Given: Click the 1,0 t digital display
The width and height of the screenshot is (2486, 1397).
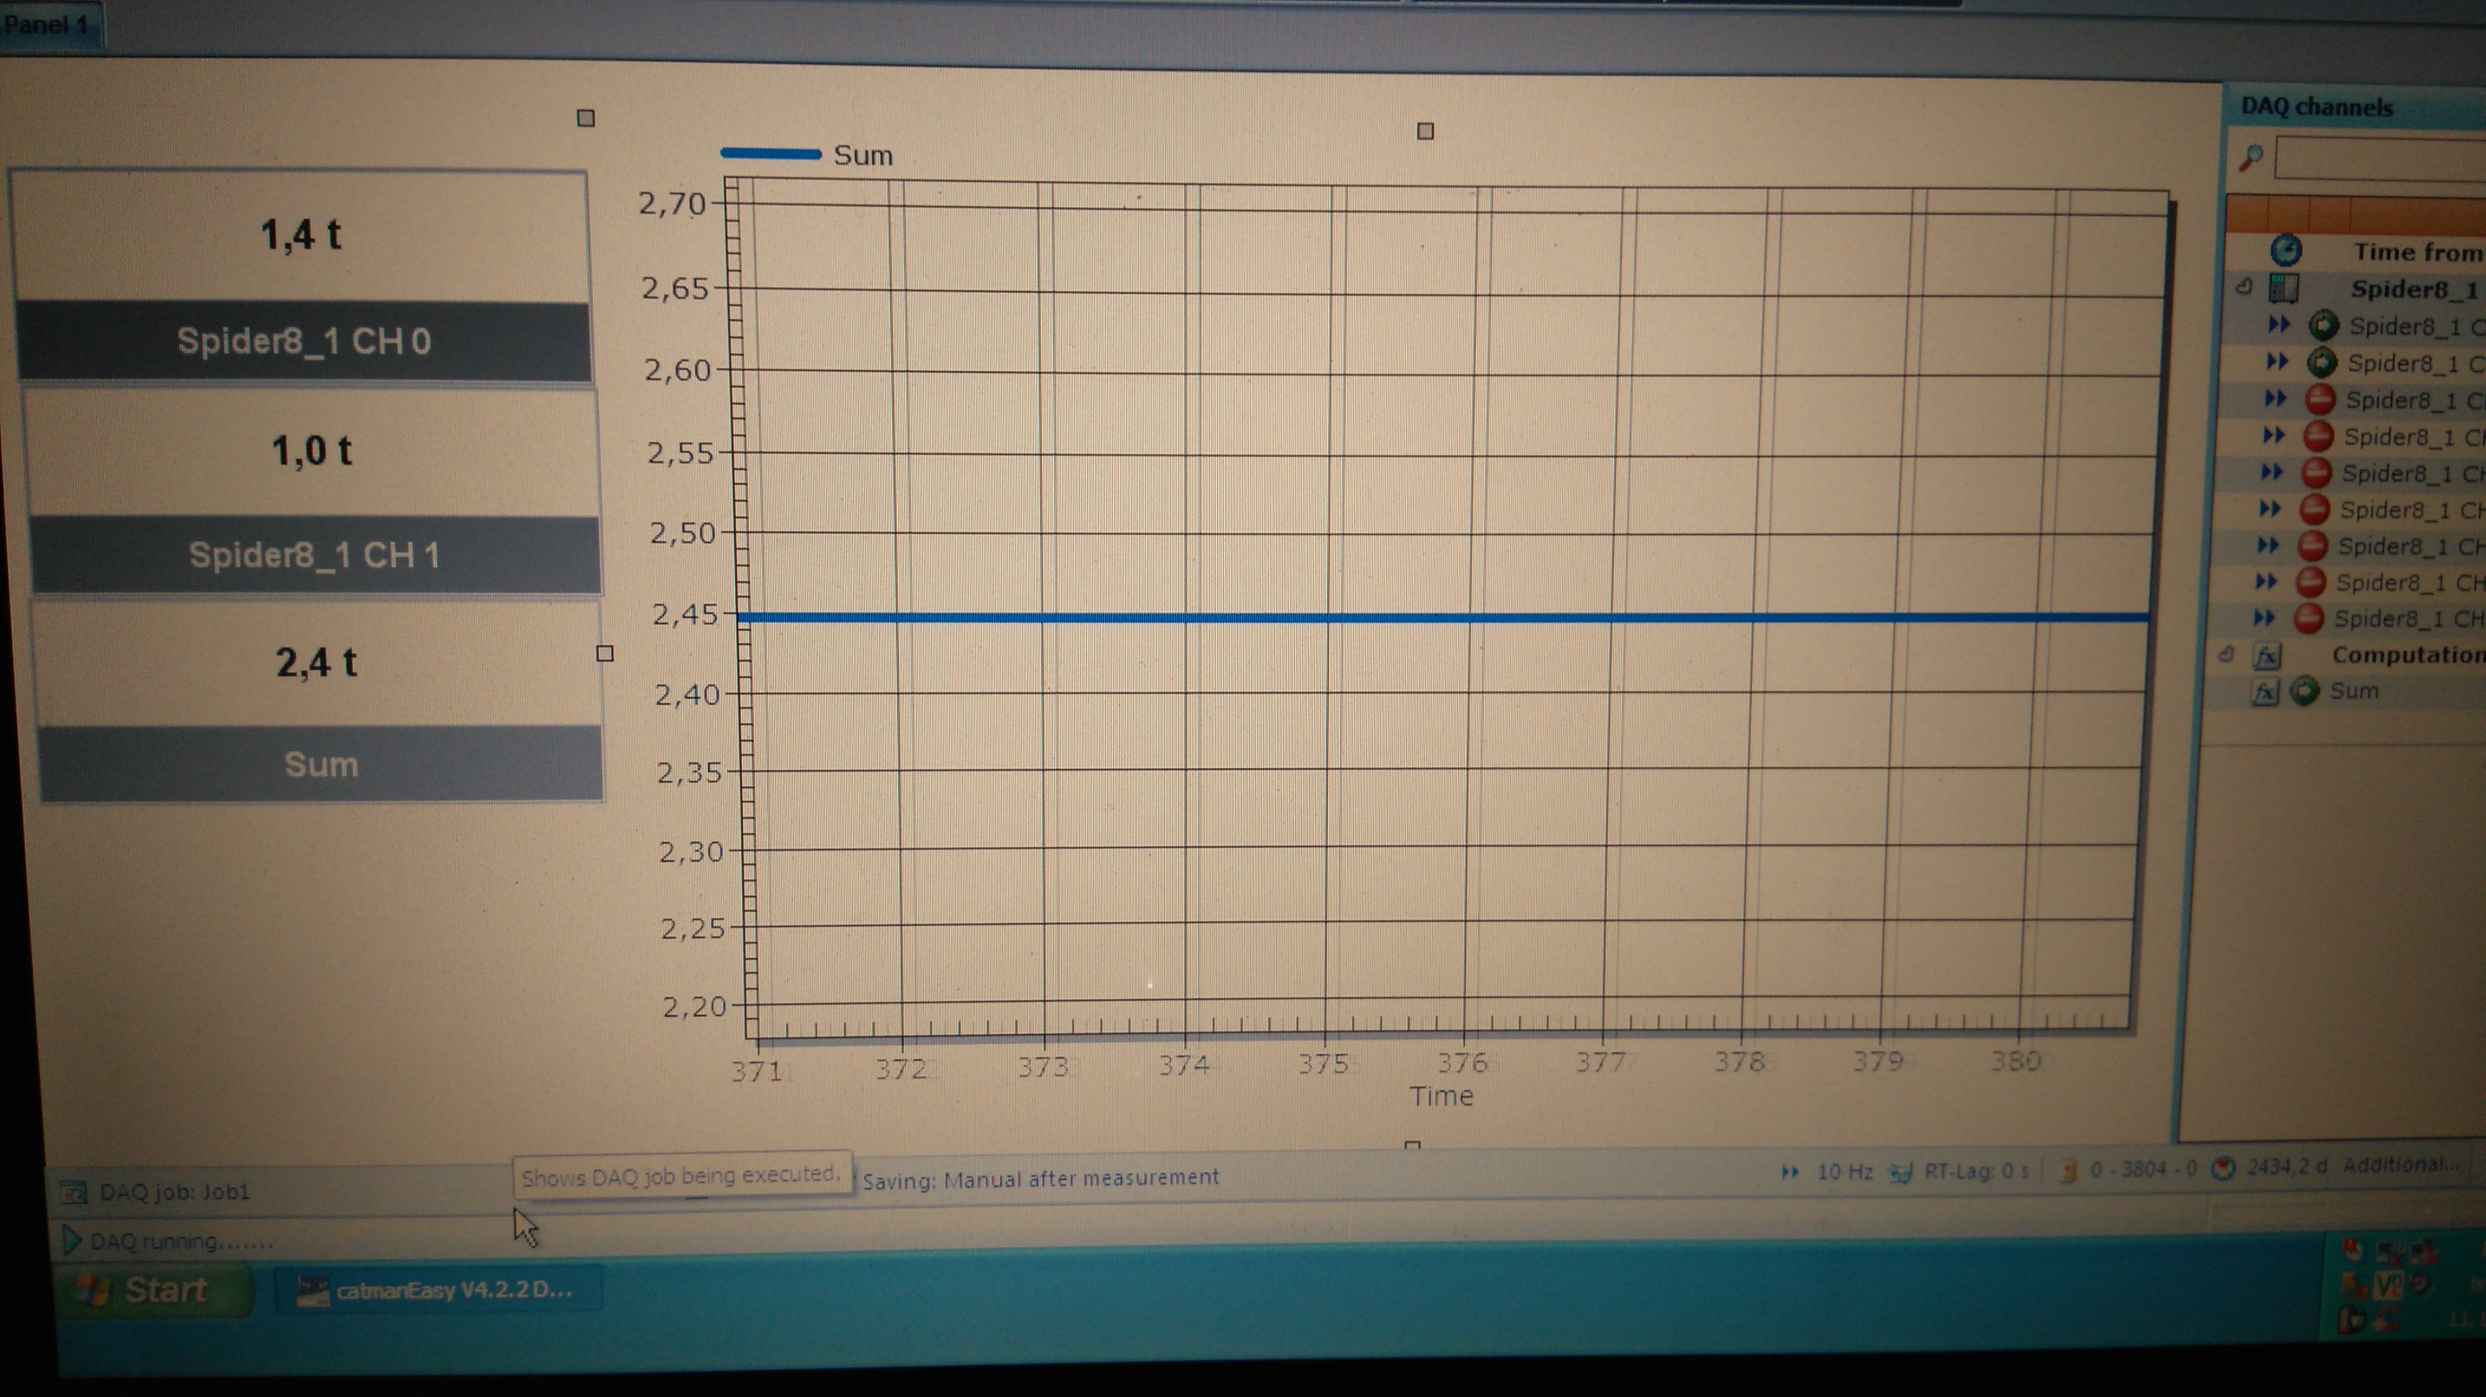Looking at the screenshot, I should pos(312,451).
